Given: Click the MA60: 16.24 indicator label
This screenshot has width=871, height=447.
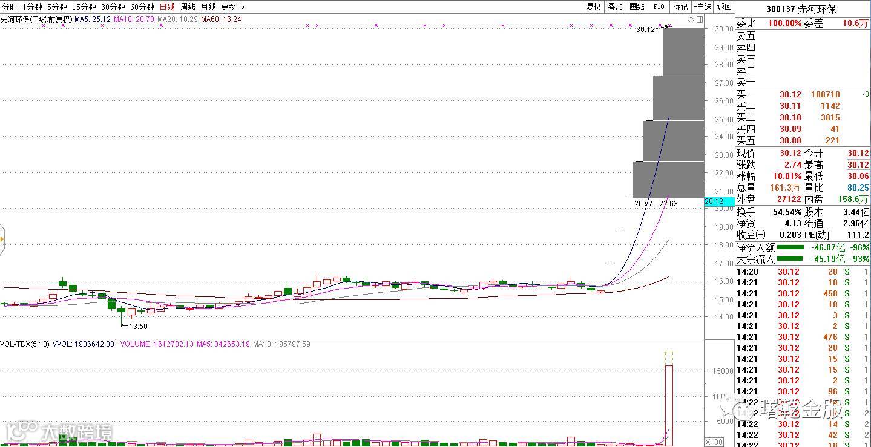Looking at the screenshot, I should tap(221, 19).
